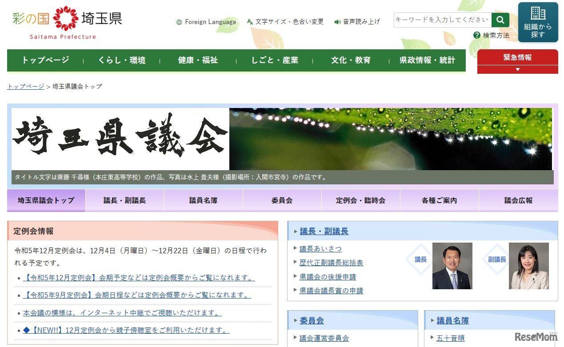Focus the keyword search input field
Viewport: 564px width, 347px height.
(443, 20)
